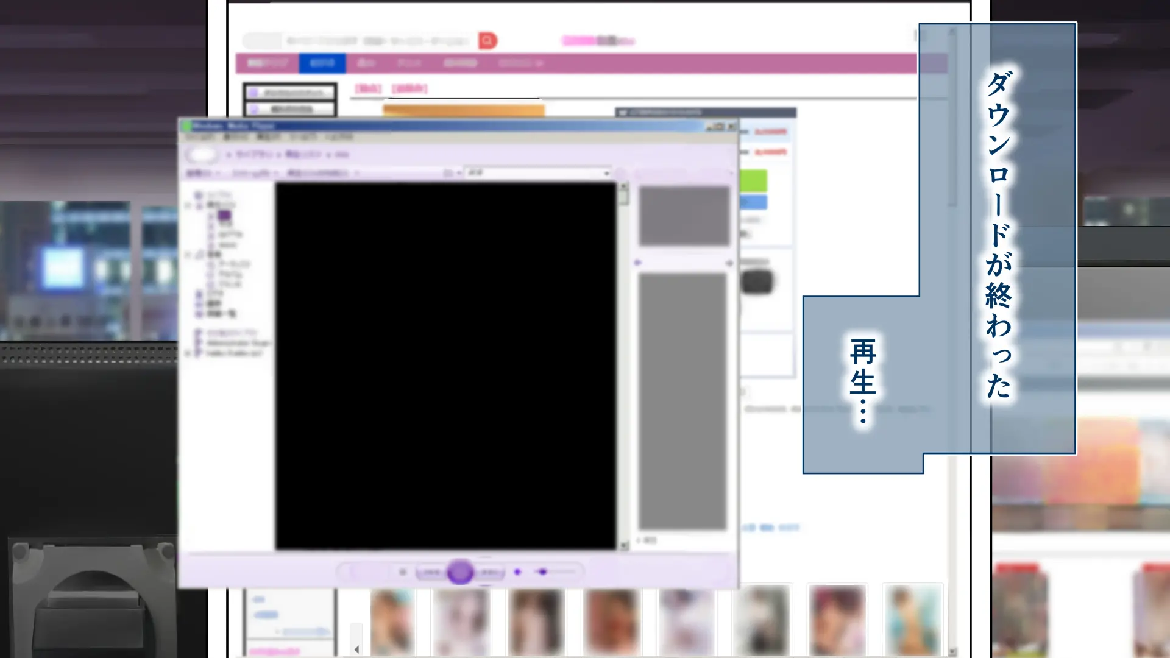The image size is (1170, 658).
Task: Click the up arrow on the video pane scrollbar
Action: tap(623, 188)
